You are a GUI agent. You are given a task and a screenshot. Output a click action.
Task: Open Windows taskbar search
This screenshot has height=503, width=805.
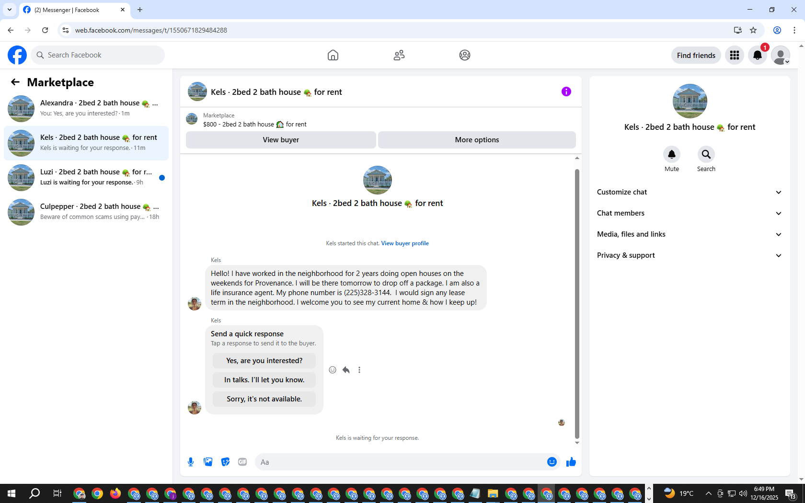click(x=34, y=493)
